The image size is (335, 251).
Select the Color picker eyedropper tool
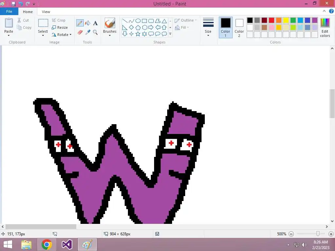point(88,32)
